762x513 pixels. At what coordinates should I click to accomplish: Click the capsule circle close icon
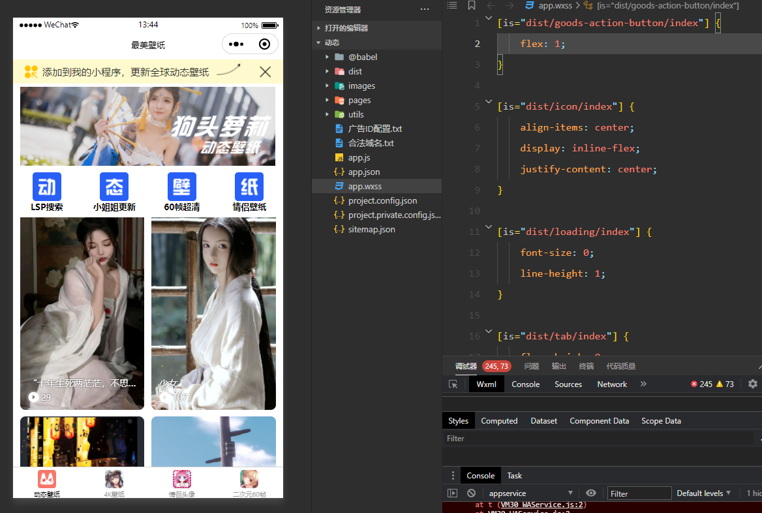pyautogui.click(x=264, y=44)
